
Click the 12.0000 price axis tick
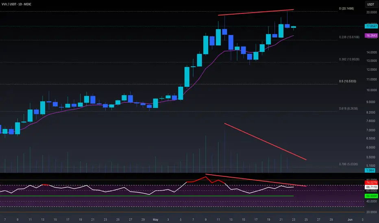(372, 70)
